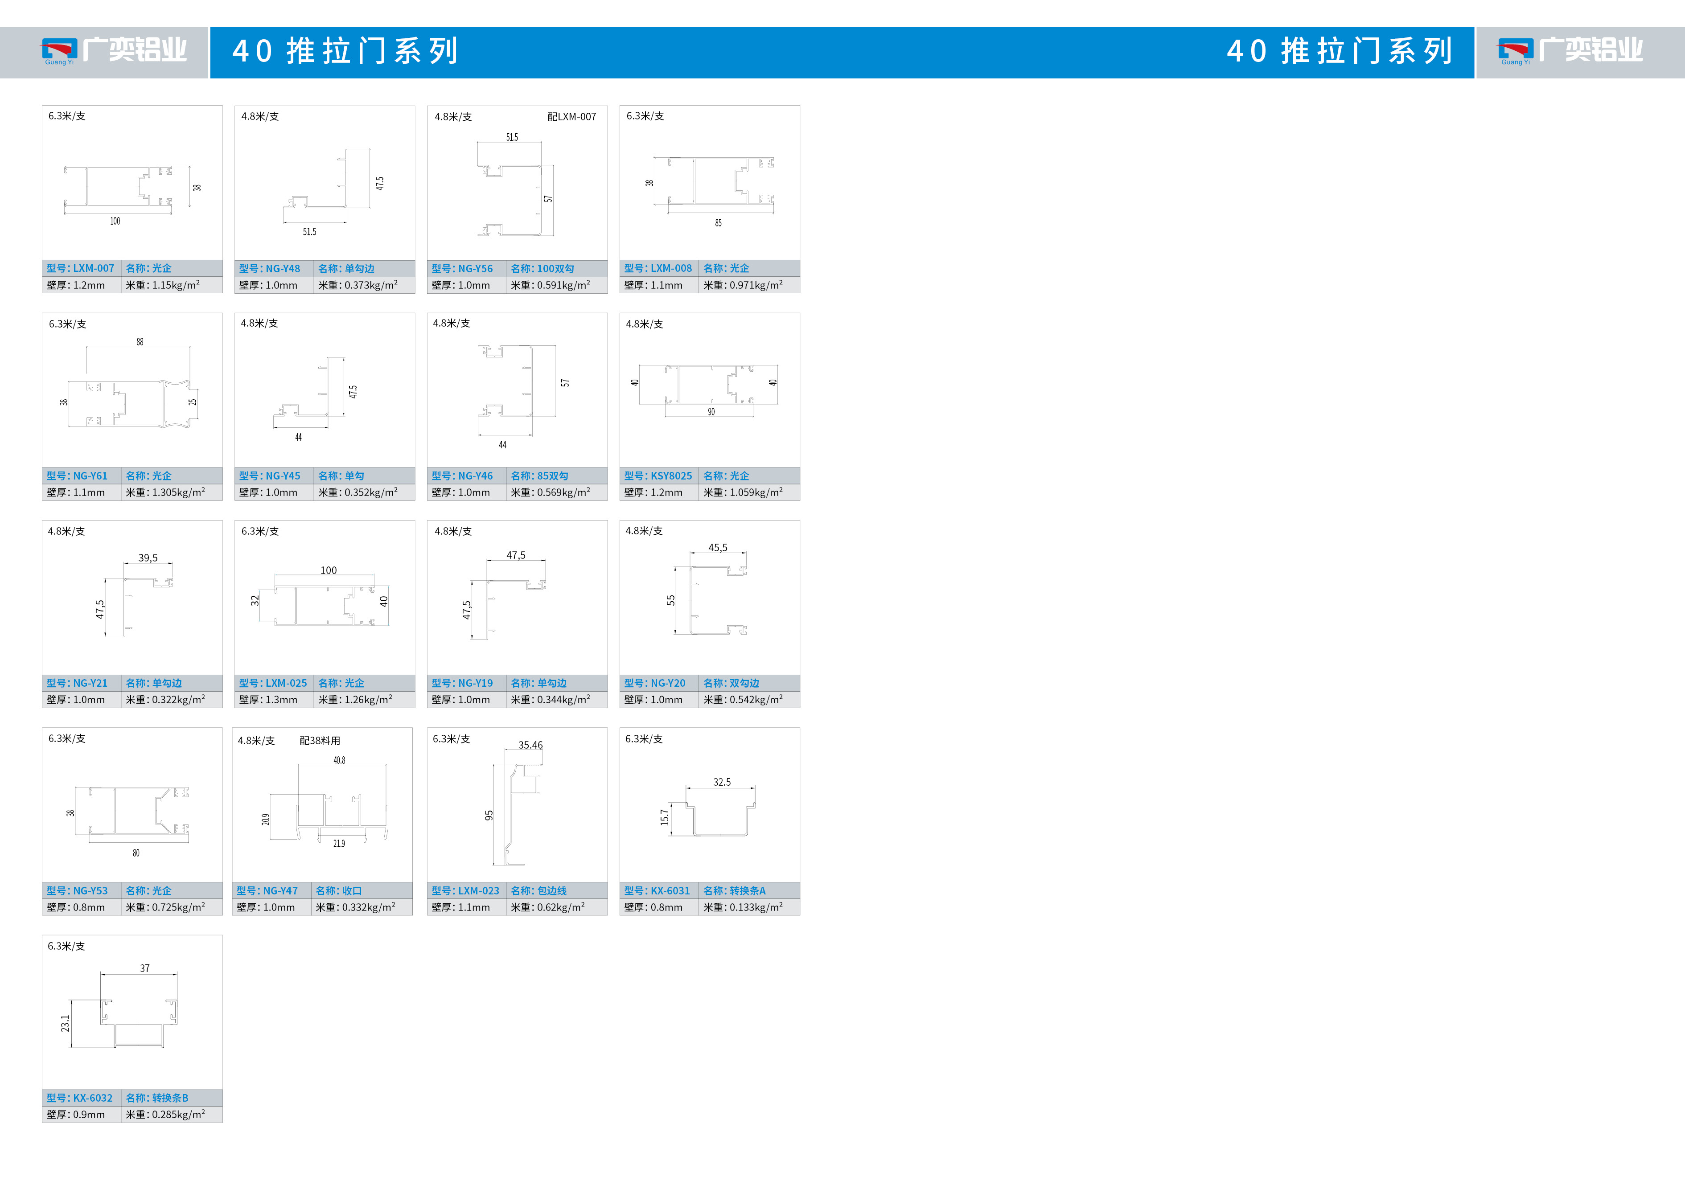This screenshot has width=1685, height=1193.
Task: Click the '型号: NG-Y56' label
Action: pyautogui.click(x=462, y=269)
